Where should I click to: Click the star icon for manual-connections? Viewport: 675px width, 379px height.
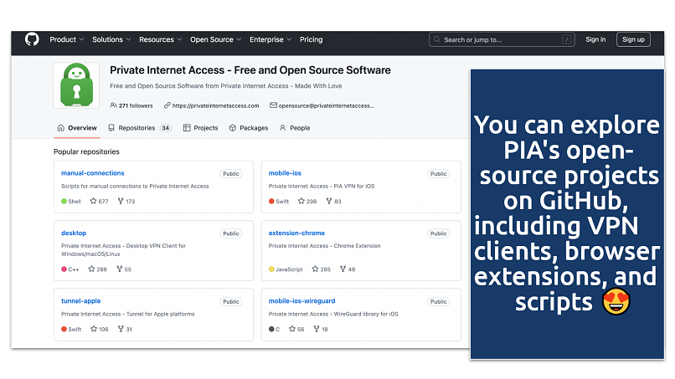point(93,201)
